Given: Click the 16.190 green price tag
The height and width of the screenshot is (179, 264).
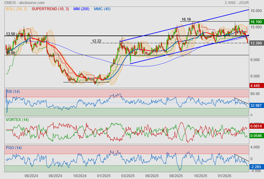Looking at the screenshot, I should [x=256, y=22].
